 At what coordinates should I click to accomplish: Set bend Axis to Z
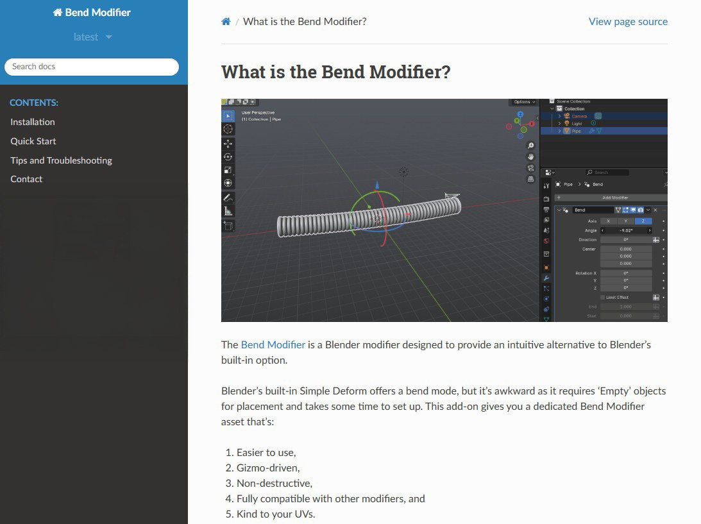[x=643, y=221]
